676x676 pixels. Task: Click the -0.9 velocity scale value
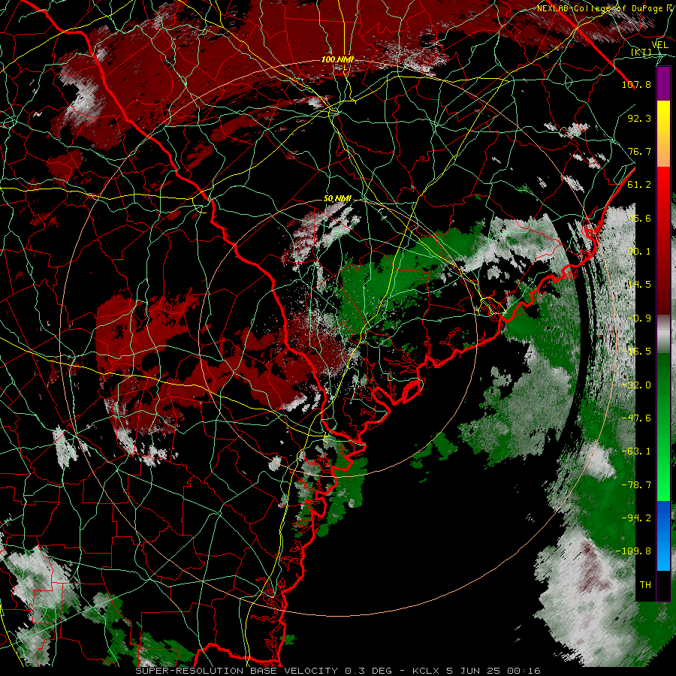[639, 318]
